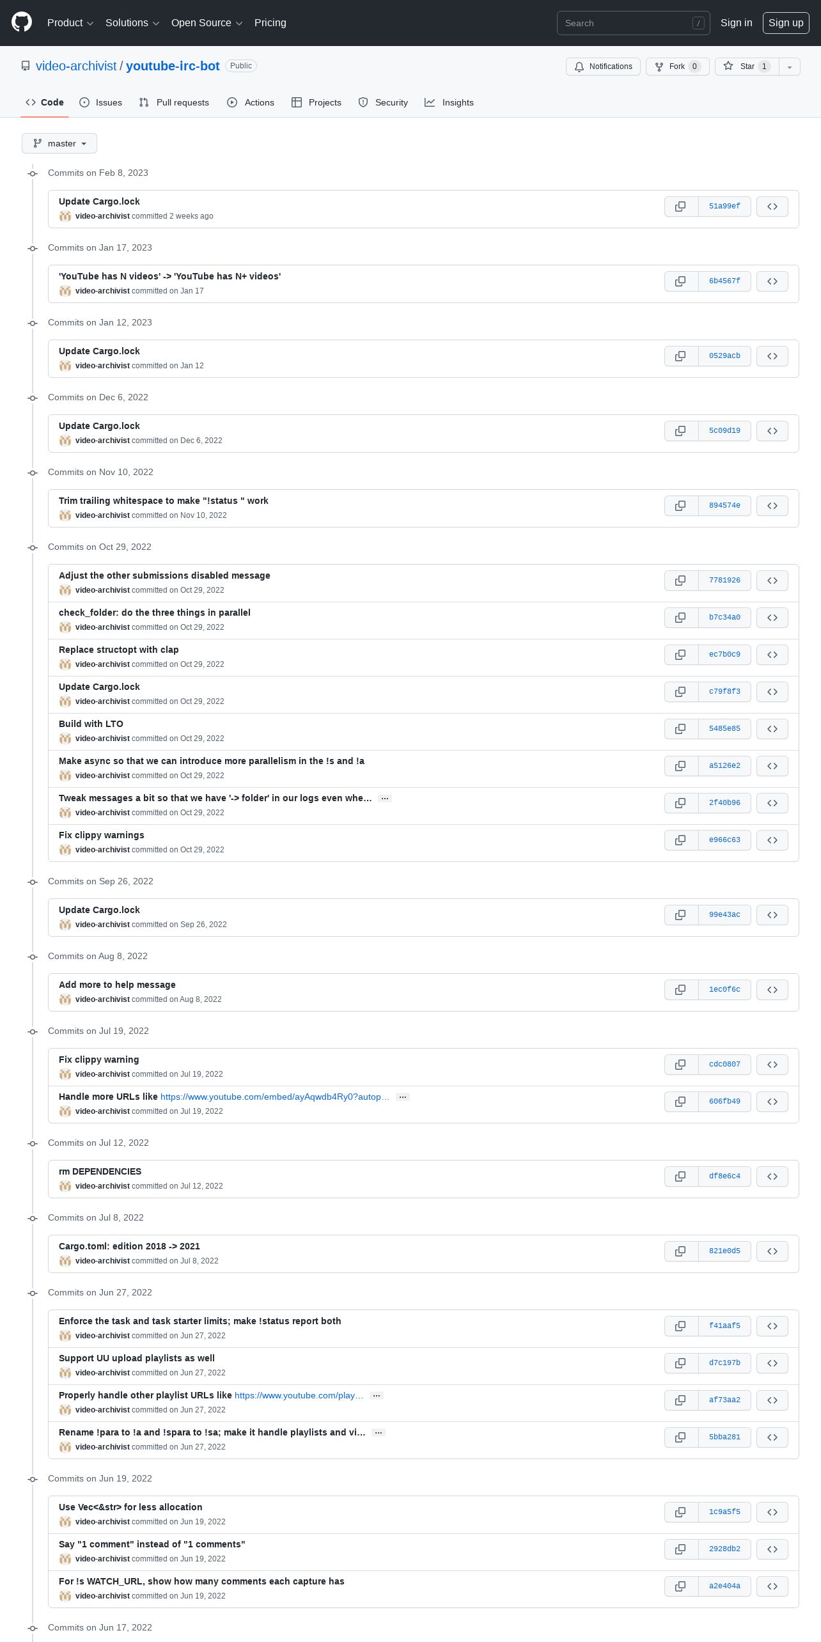Copy full SHA for commit 7781926
The image size is (821, 1642).
tap(681, 581)
